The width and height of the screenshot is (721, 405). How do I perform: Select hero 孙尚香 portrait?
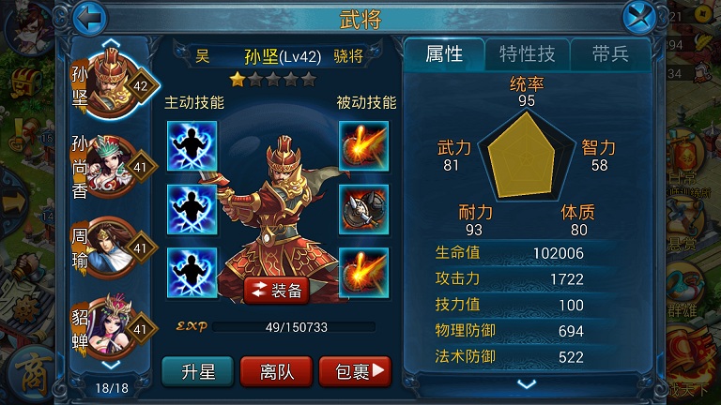tap(114, 166)
